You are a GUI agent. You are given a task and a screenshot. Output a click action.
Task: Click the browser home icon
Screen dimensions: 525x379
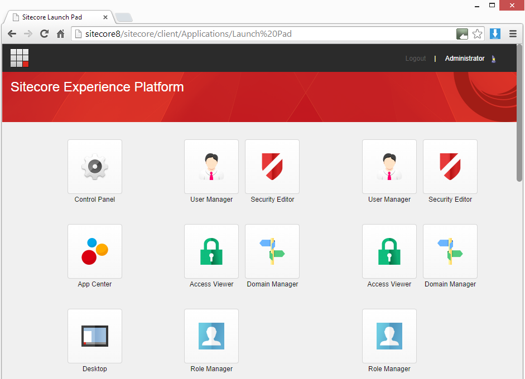click(x=61, y=34)
